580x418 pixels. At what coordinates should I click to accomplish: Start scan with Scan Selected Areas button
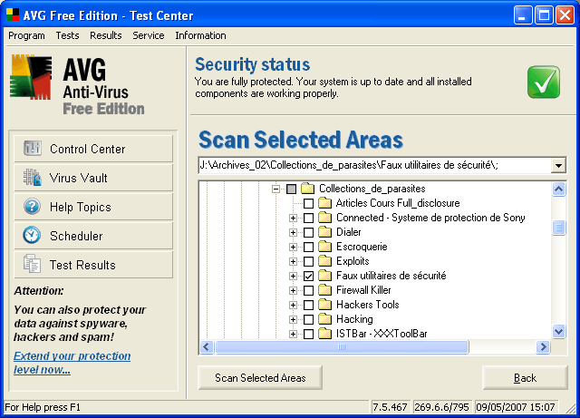(x=260, y=377)
